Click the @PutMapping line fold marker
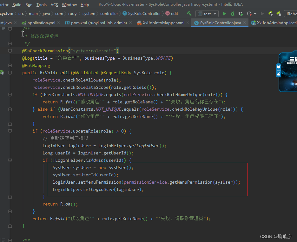Image resolution: width=297 pixels, height=242 pixels. [x=10, y=66]
